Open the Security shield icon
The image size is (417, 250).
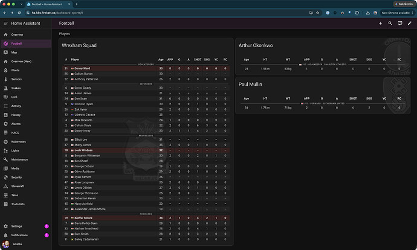coord(5,178)
